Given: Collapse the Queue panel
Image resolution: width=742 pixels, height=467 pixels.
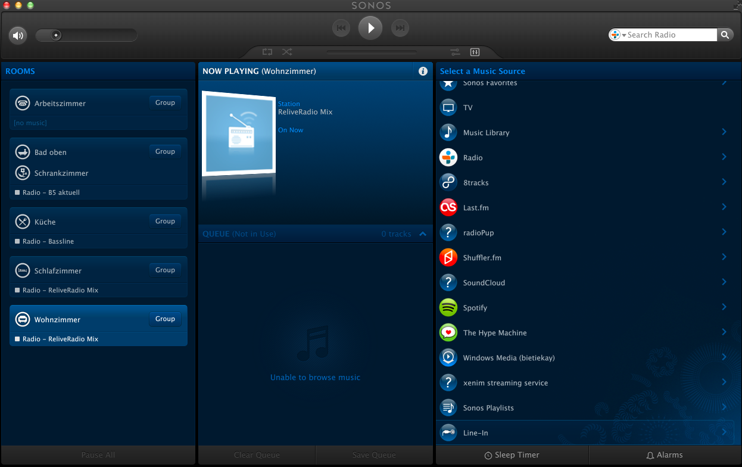Looking at the screenshot, I should pyautogui.click(x=423, y=234).
